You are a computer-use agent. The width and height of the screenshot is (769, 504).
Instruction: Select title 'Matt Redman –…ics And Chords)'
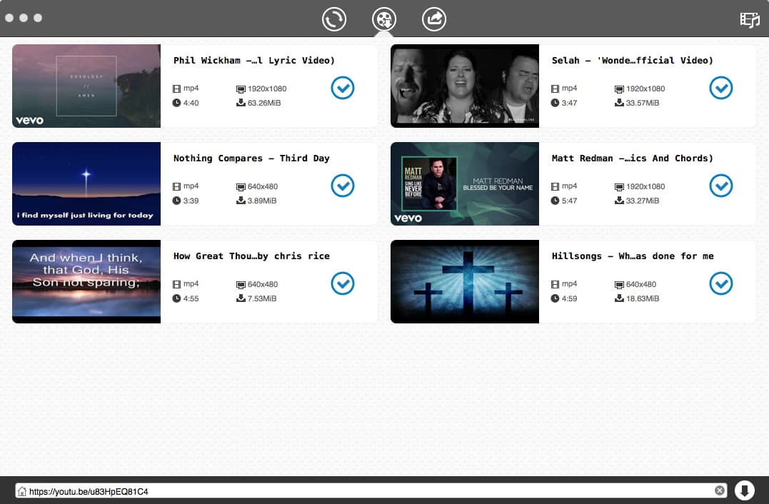(x=632, y=158)
